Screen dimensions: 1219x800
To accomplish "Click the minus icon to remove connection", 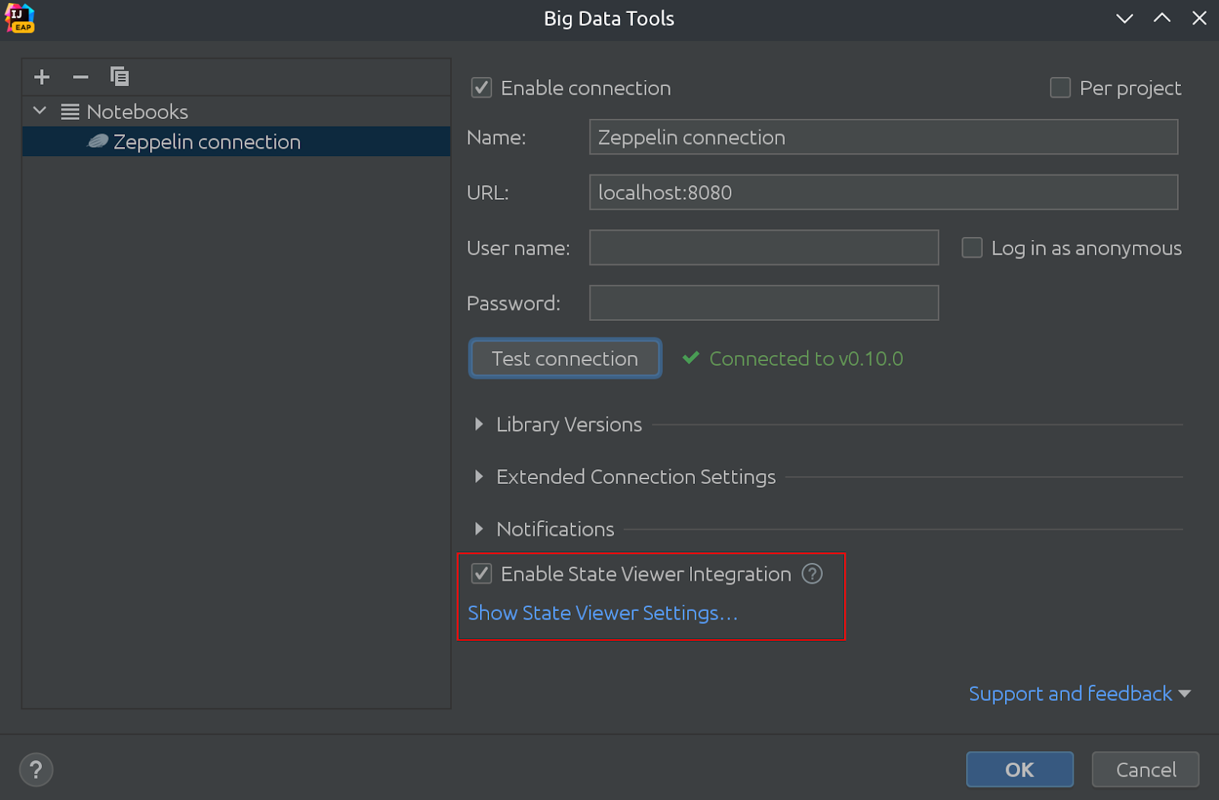I will pyautogui.click(x=81, y=77).
